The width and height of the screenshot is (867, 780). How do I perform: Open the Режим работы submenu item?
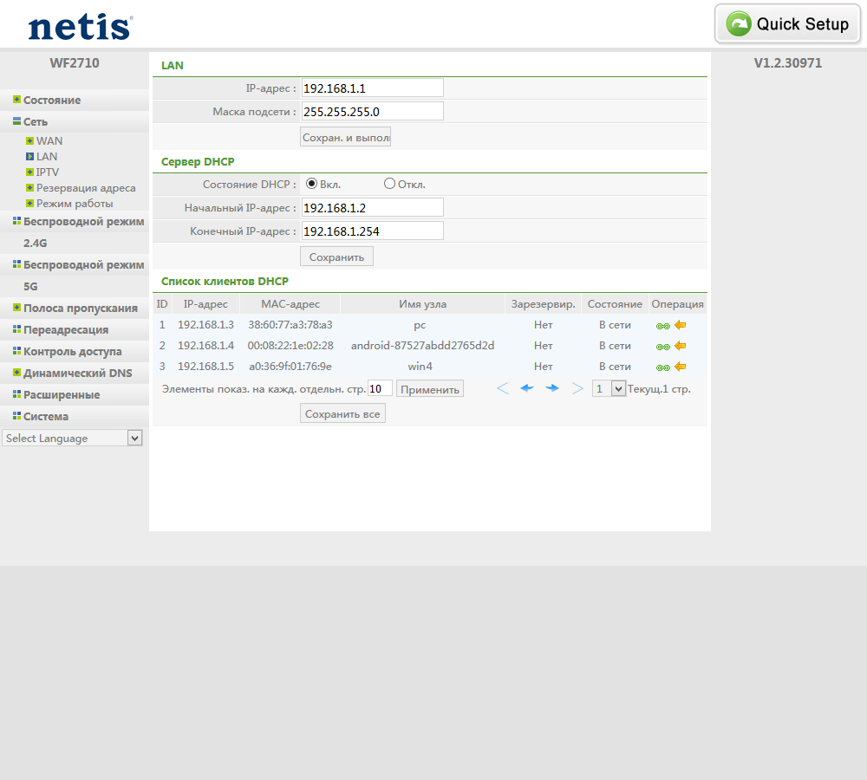click(x=75, y=204)
